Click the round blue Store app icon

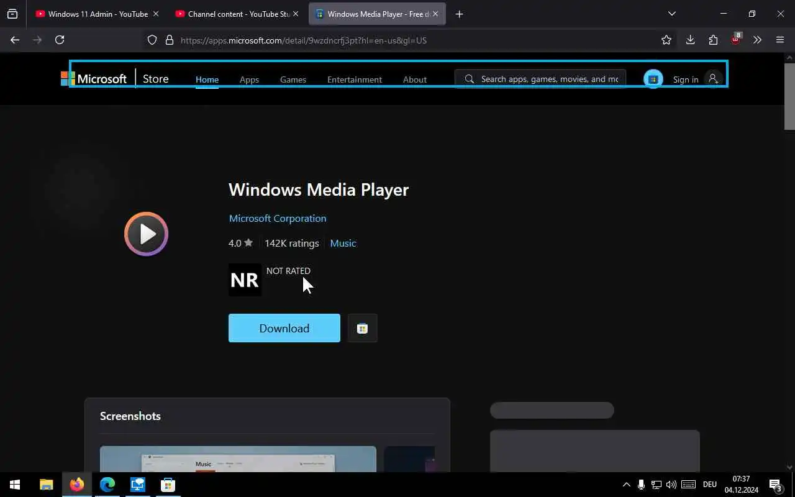coord(653,79)
